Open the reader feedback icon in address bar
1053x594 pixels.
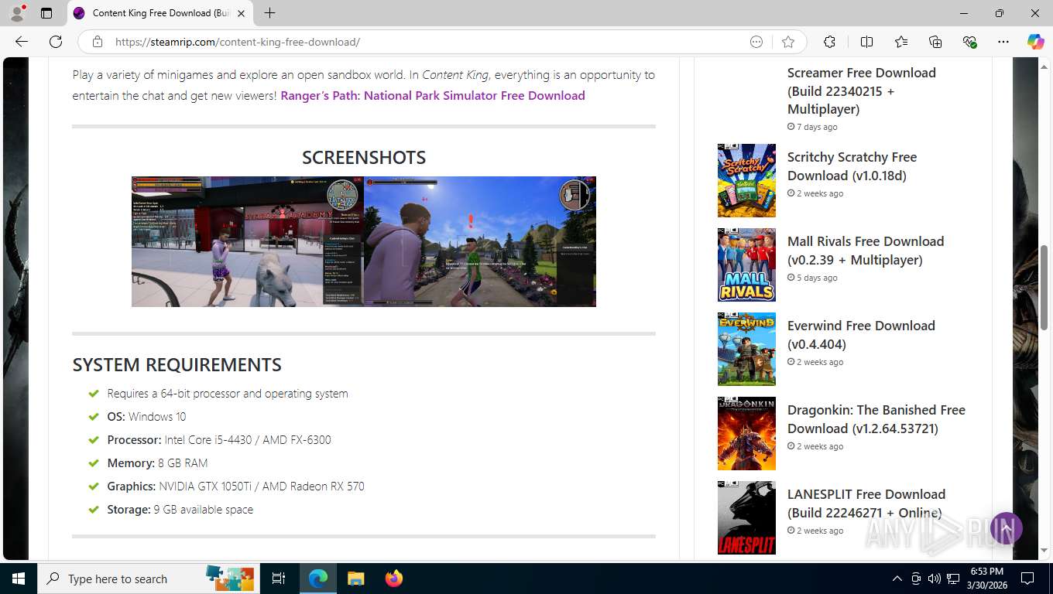756,42
